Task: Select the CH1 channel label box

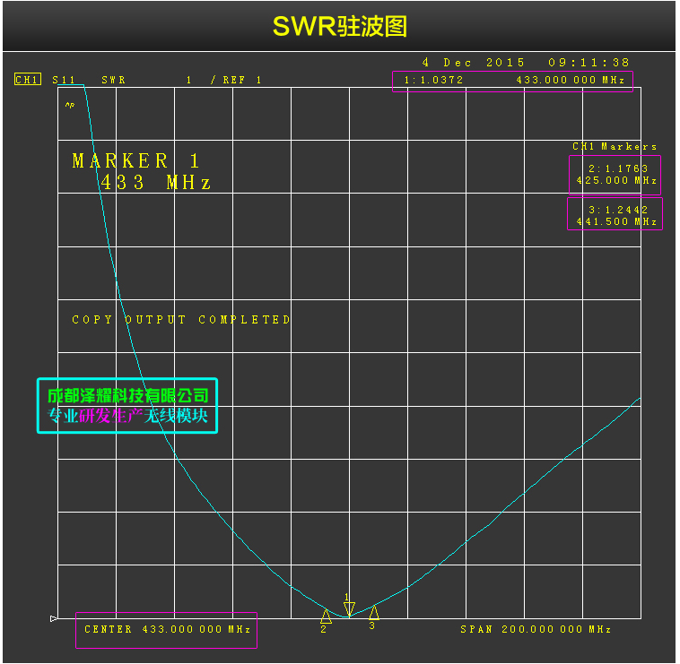Action: (x=28, y=80)
